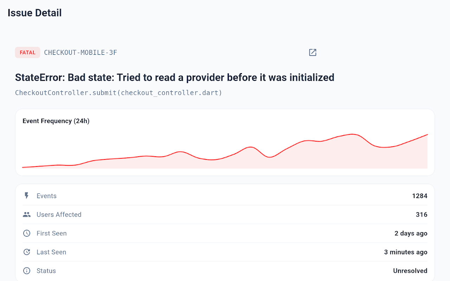Click the Last Seen '3 minutes ago' value
The height and width of the screenshot is (281, 450).
[x=406, y=252]
